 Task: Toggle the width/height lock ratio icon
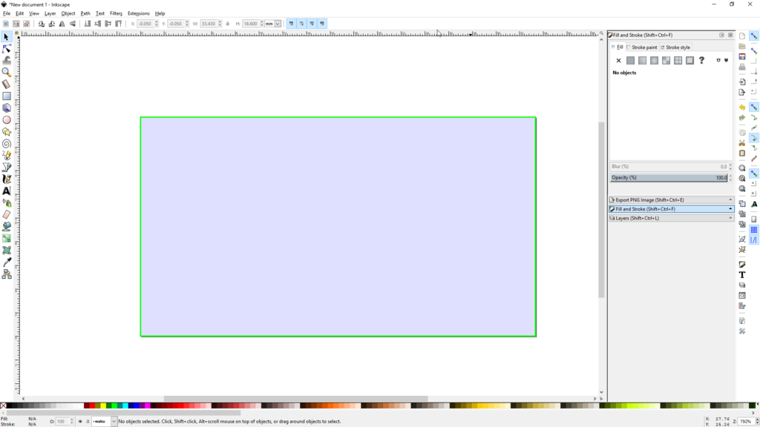[x=228, y=23]
